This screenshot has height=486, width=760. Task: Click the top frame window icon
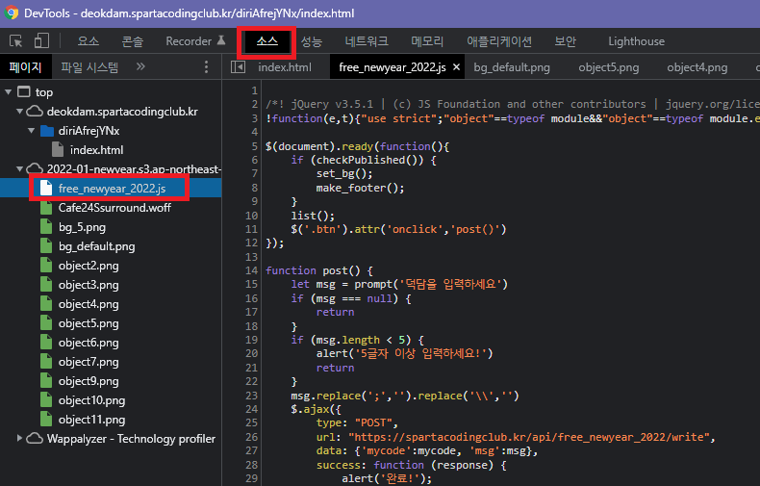pos(24,91)
